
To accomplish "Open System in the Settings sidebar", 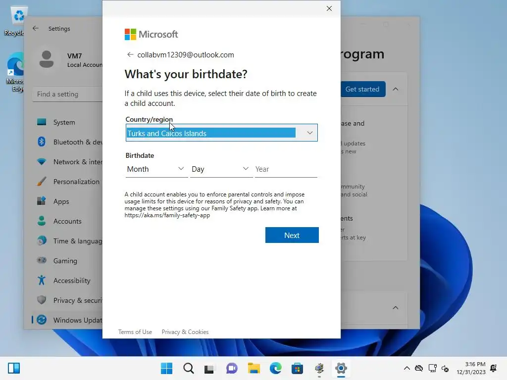I will (64, 122).
